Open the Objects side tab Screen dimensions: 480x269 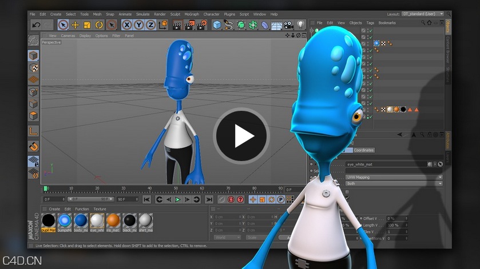[x=447, y=27]
